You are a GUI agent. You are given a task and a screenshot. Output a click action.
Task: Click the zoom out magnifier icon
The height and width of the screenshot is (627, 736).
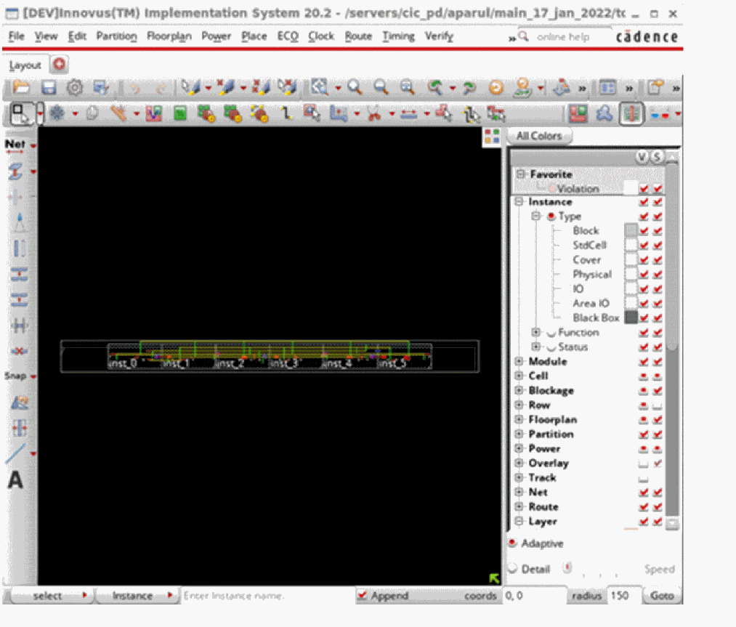381,88
